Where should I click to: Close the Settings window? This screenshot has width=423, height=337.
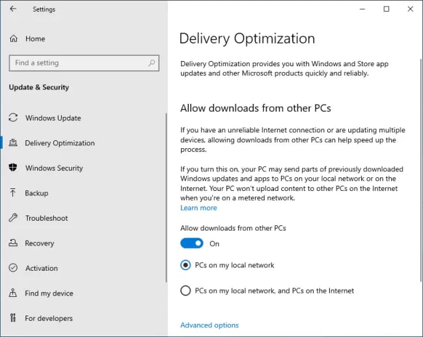pos(411,9)
